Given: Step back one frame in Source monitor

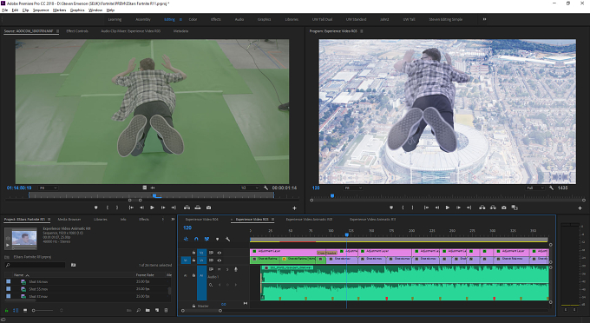Looking at the screenshot, I should [141, 208].
